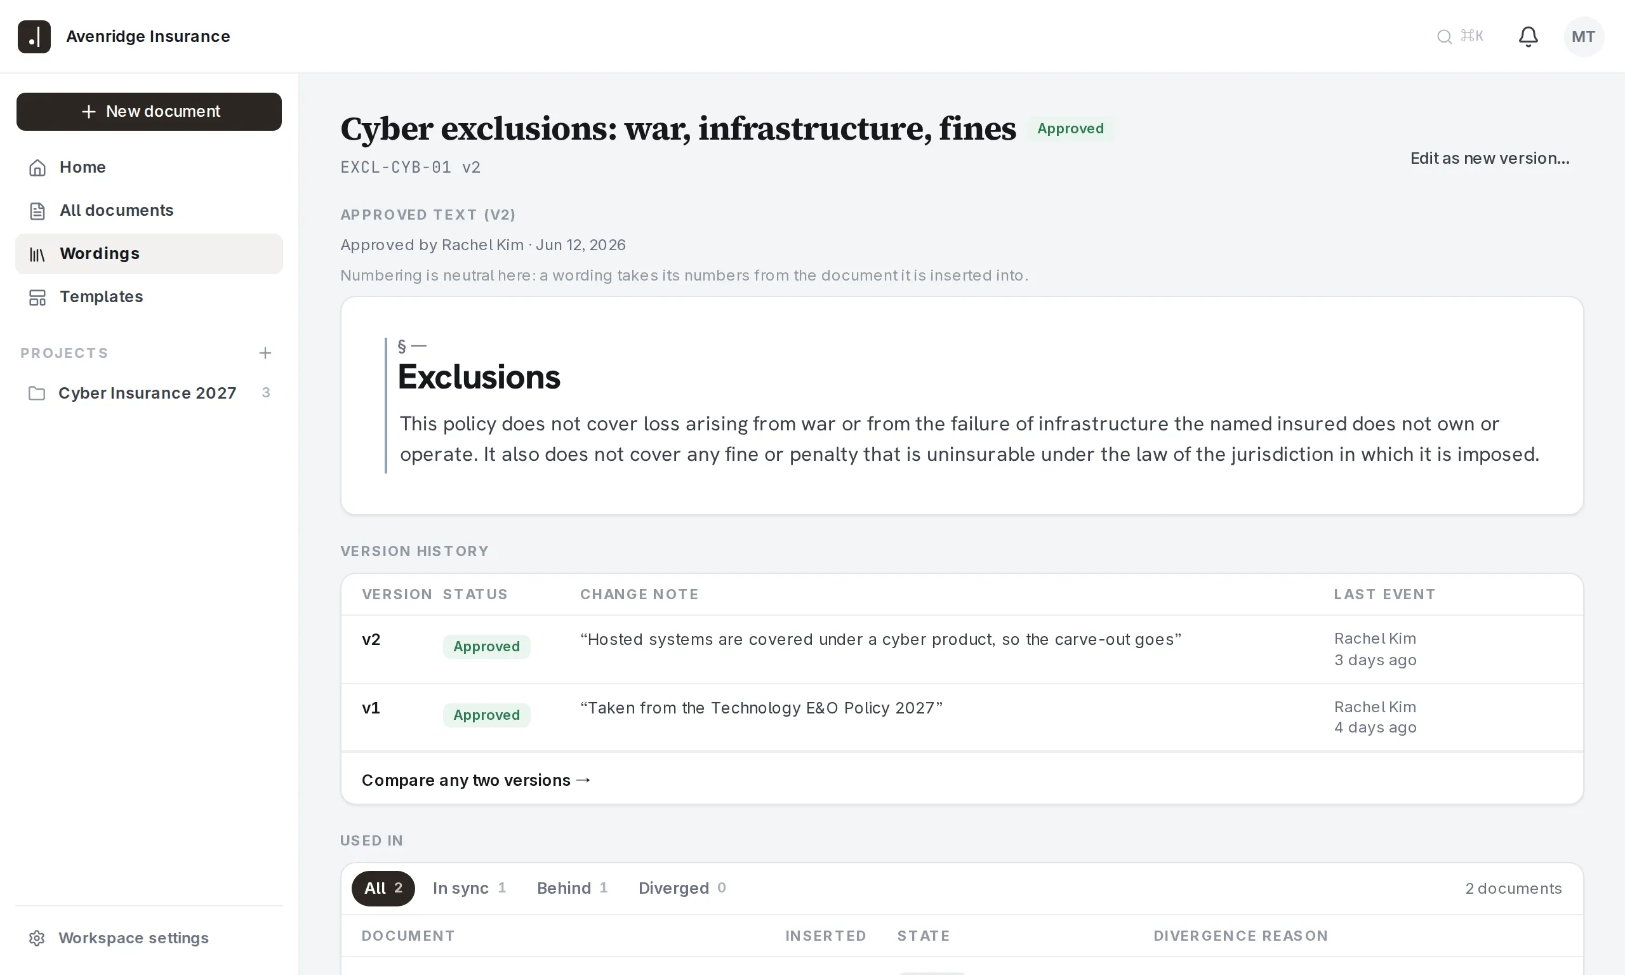Click the Home house icon
The image size is (1625, 975).
tap(37, 168)
